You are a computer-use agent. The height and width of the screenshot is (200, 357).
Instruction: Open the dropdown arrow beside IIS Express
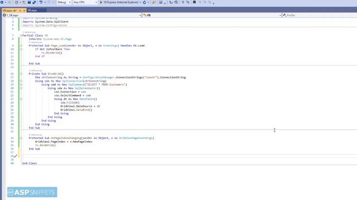tap(140, 2)
